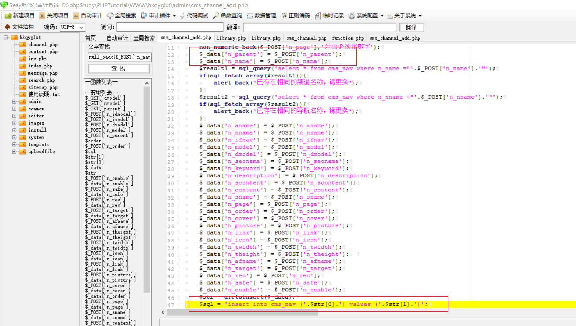Click the 函数列表 header in list panel
Image resolution: width=576 pixels, height=326 pixels.
point(101,82)
